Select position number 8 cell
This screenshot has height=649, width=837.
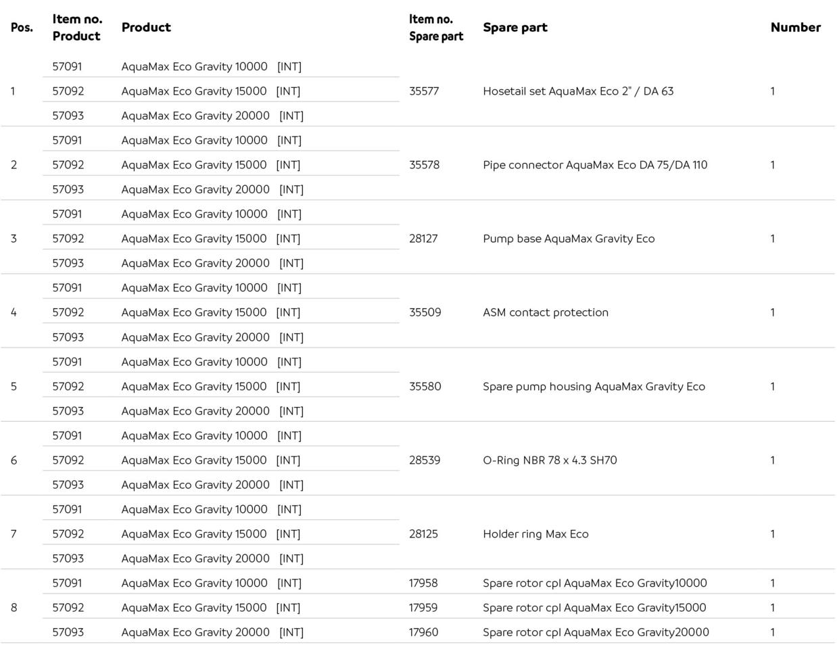[14, 608]
